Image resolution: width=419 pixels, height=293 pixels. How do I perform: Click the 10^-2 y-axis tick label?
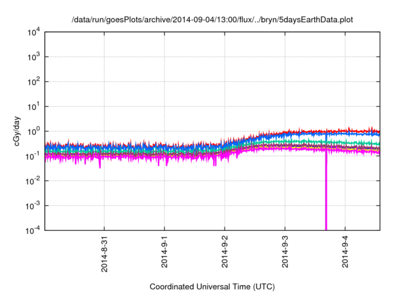click(33, 181)
